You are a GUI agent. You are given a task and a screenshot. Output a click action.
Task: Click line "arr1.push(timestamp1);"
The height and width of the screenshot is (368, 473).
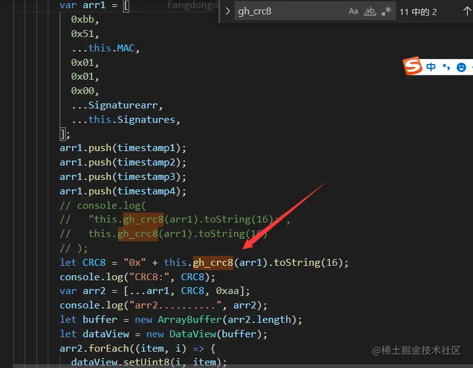(x=123, y=148)
